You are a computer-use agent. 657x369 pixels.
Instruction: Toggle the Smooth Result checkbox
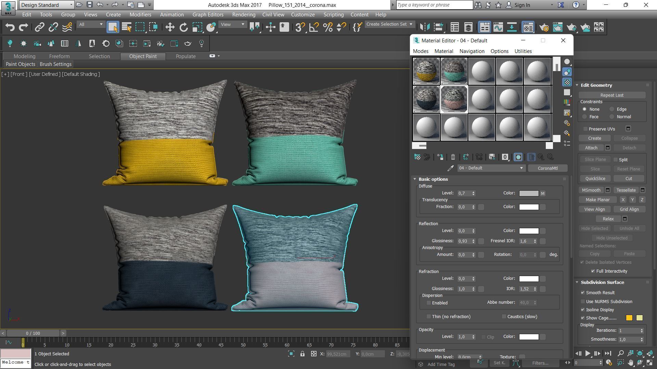click(583, 293)
